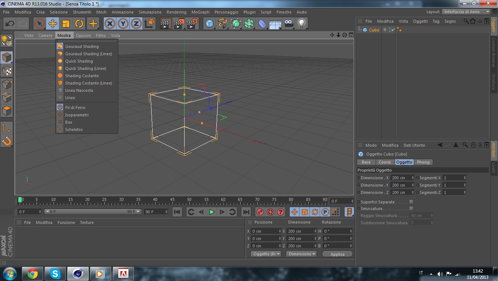This screenshot has height=281, width=498.
Task: Click the Undo arrow icon
Action: click(10, 24)
